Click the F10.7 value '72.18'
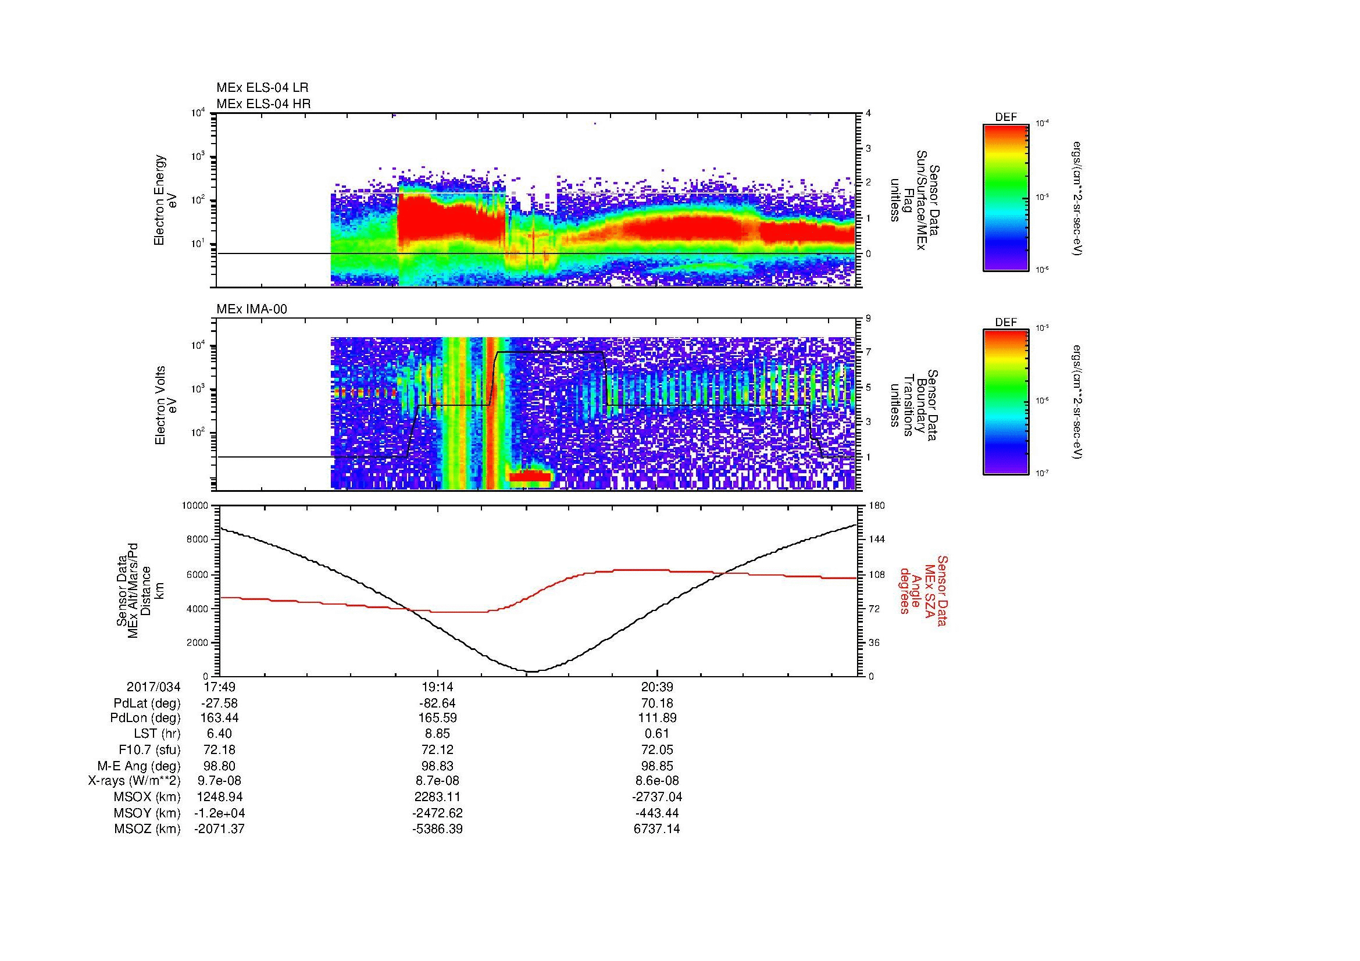1360x961 pixels. 219,750
